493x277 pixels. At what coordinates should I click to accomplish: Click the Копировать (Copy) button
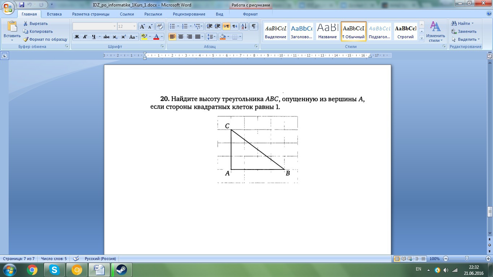(41, 31)
